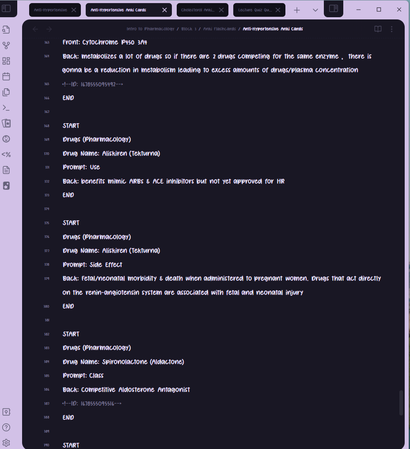Open the help question mark icon
Screen dimensions: 410x449
point(6,427)
